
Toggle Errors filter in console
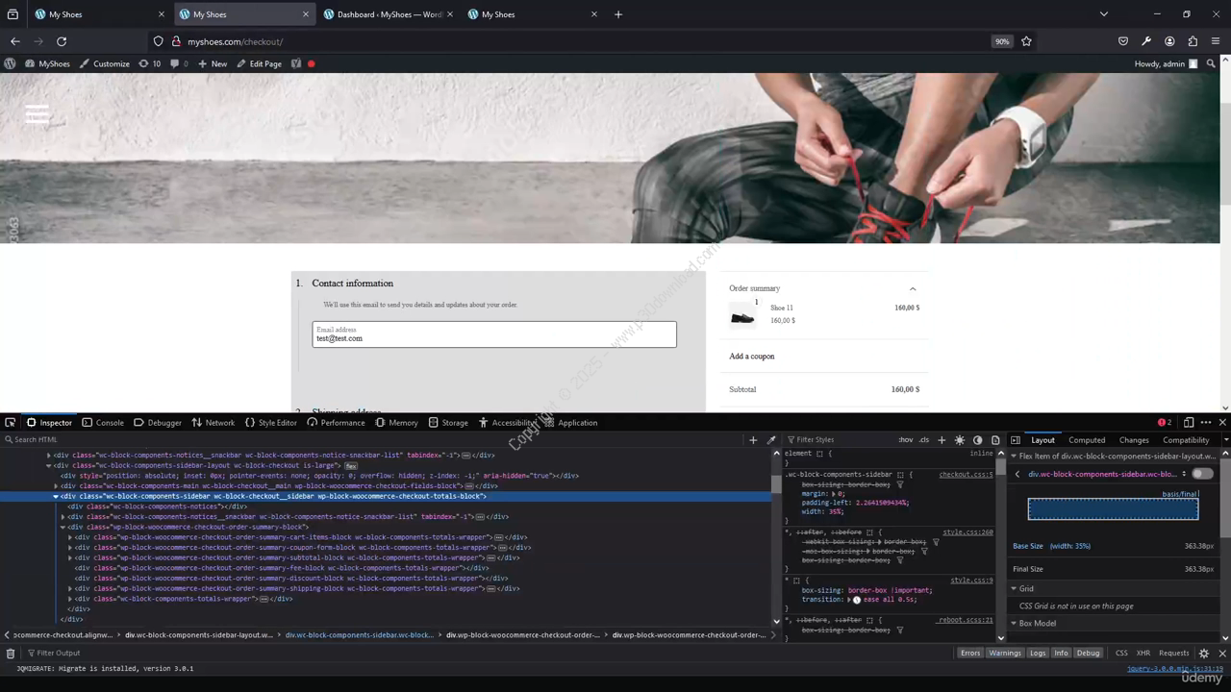click(x=969, y=653)
